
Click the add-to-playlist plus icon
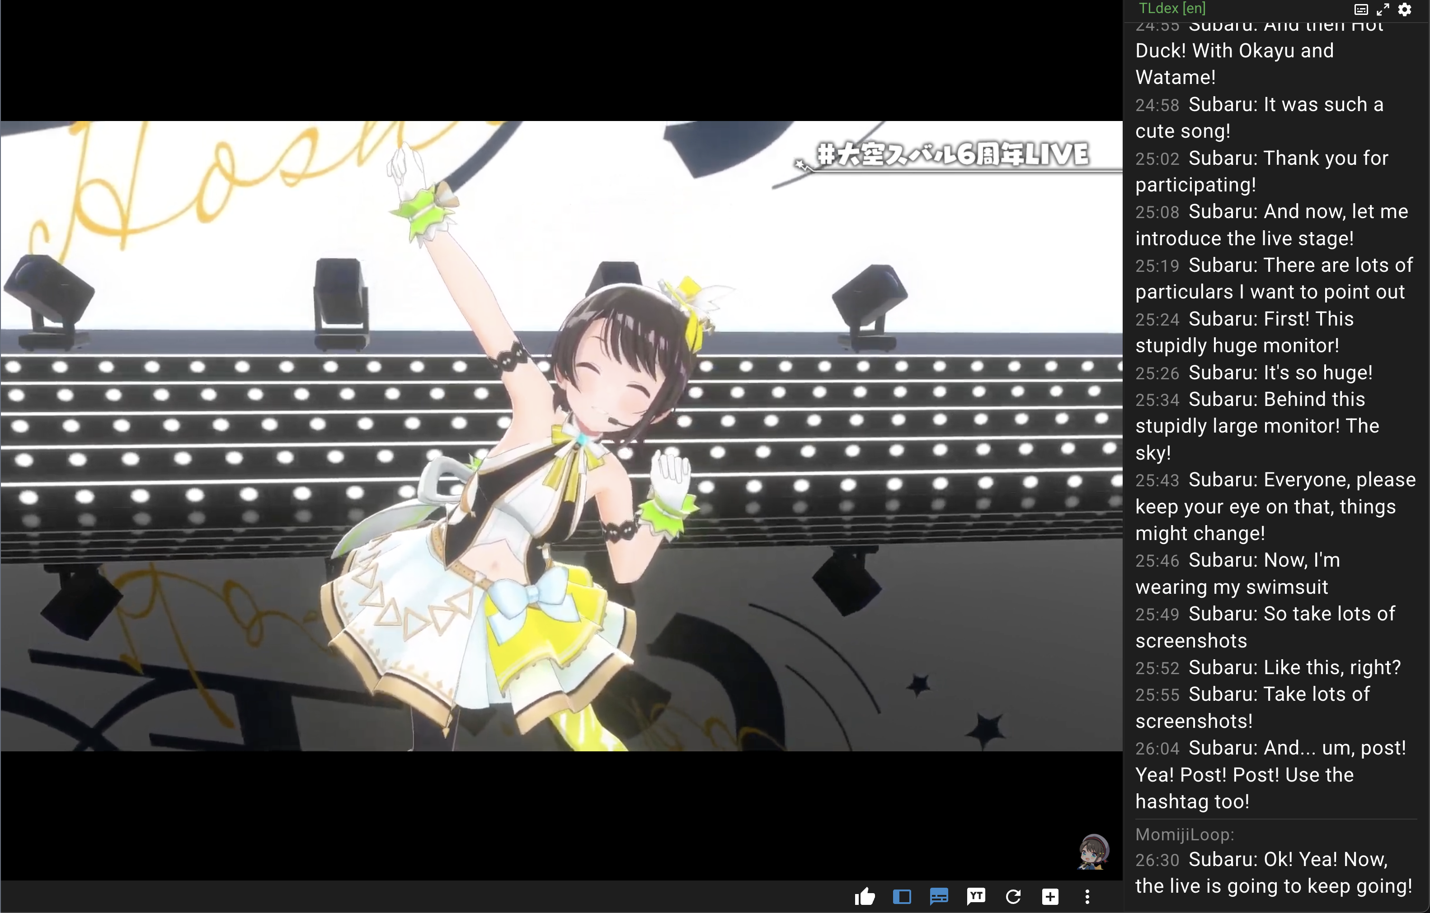(1050, 896)
